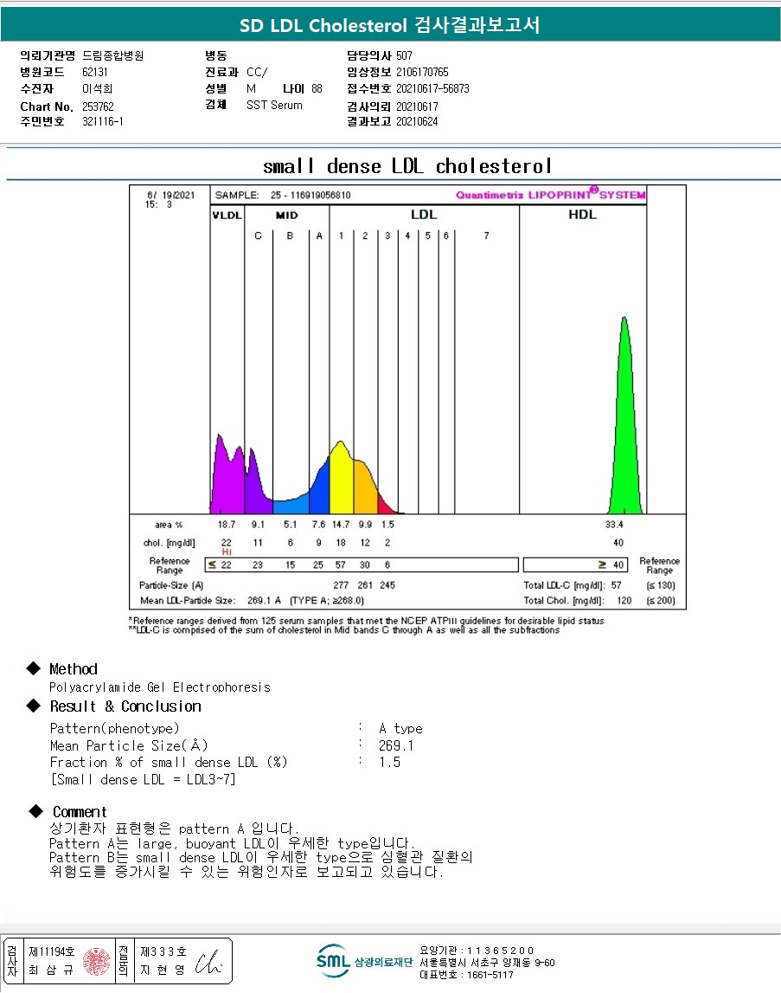
Task: Click phone '대표번호 : 1661-5117'
Action: pyautogui.click(x=466, y=975)
